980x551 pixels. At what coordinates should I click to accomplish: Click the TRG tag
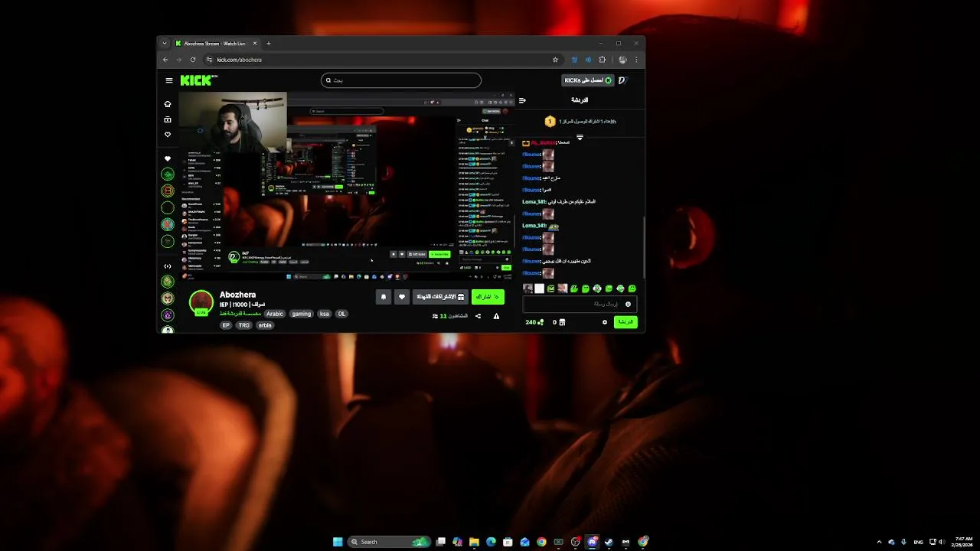coord(243,325)
